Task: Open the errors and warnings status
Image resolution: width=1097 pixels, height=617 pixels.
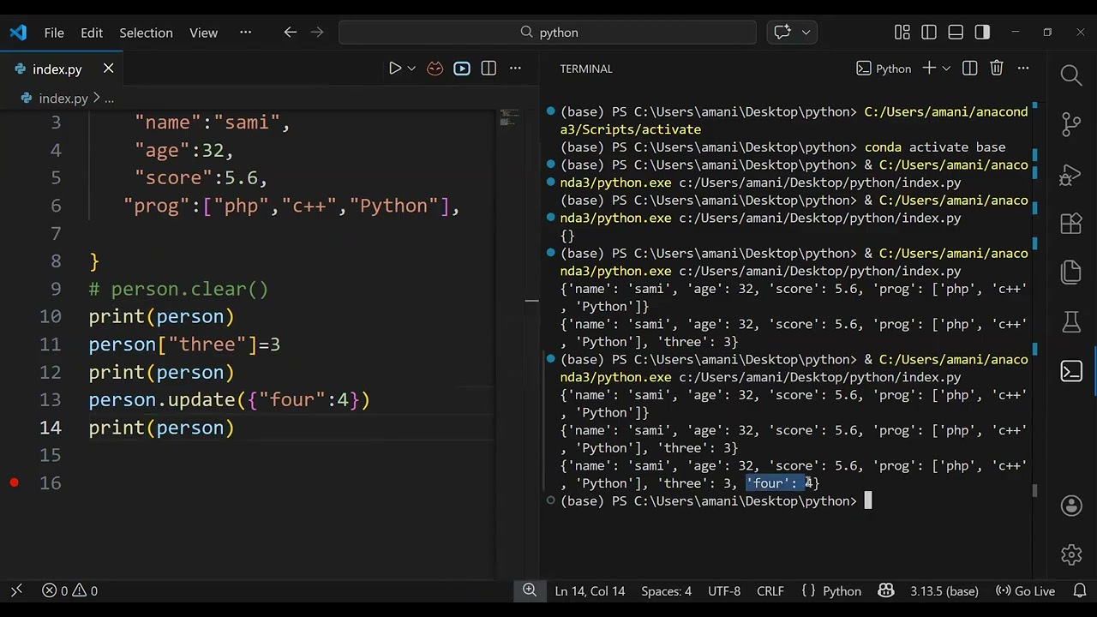Action: pos(69,591)
